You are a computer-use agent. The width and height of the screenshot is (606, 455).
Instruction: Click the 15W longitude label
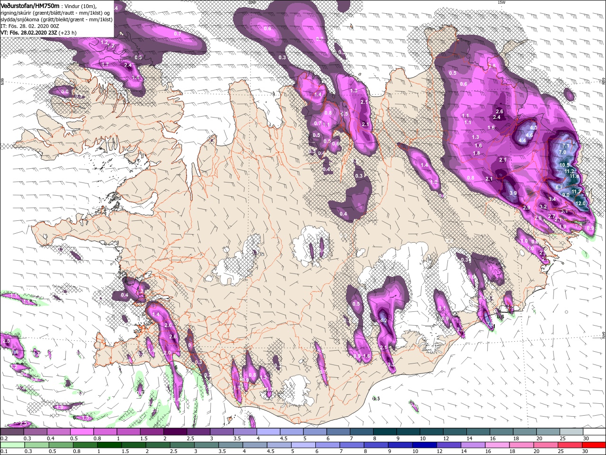tap(501, 2)
